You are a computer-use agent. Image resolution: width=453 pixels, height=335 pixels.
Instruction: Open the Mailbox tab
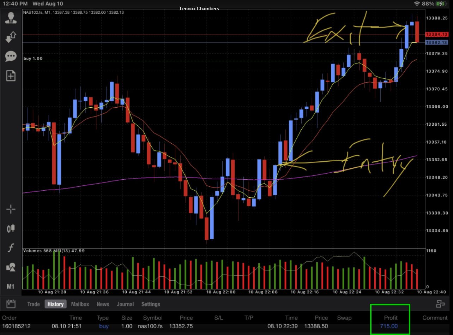[80, 304]
